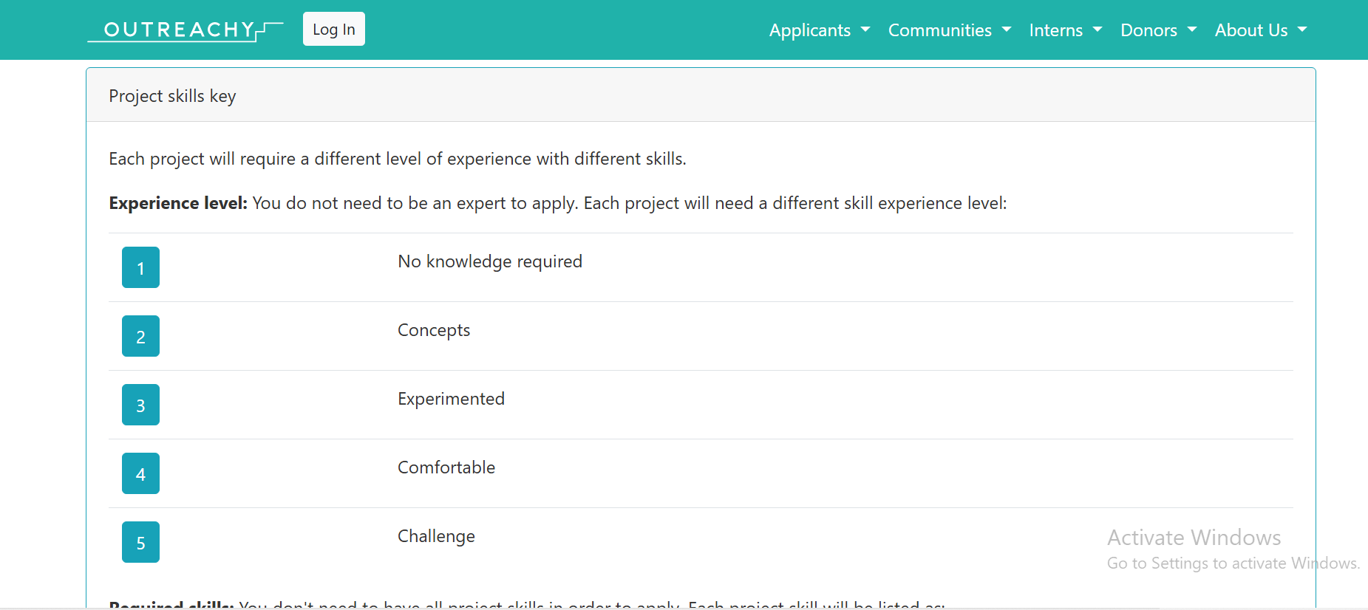1368x610 pixels.
Task: Select the No knowledge required text
Action: (x=490, y=261)
